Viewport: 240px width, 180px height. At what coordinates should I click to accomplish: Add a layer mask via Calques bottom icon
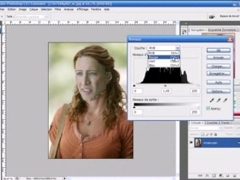click(214, 175)
